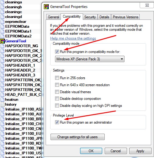This screenshot has width=154, height=158.
Task: Select the cleaningd file icon
Action: [2, 17]
